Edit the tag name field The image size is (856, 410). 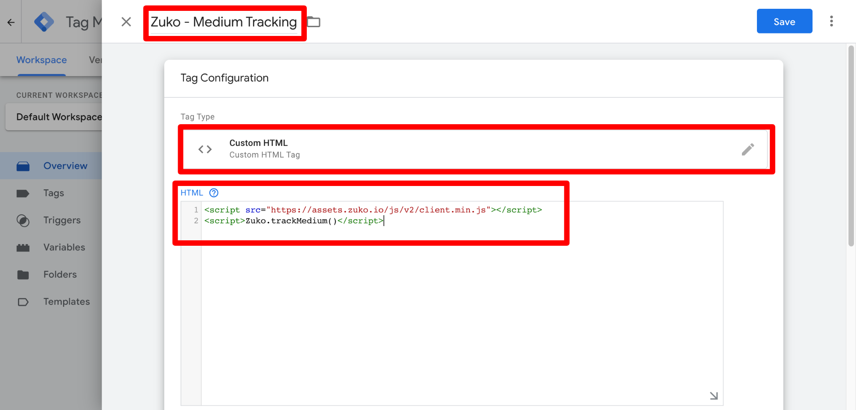(x=223, y=22)
